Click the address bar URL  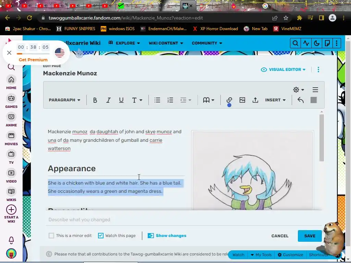[125, 18]
